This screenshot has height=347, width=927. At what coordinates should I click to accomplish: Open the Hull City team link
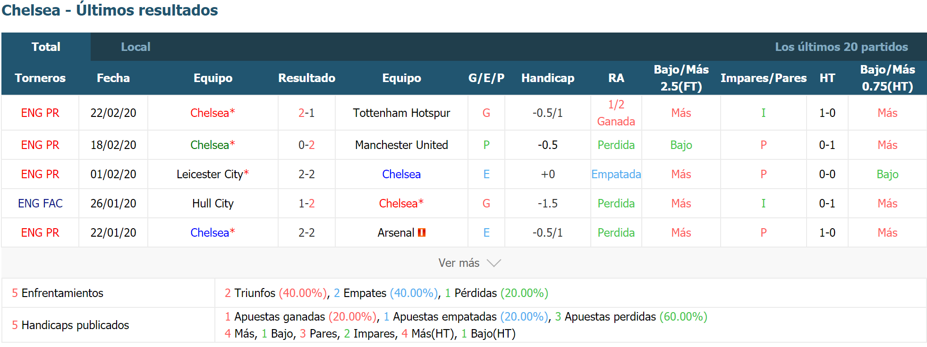click(x=213, y=204)
